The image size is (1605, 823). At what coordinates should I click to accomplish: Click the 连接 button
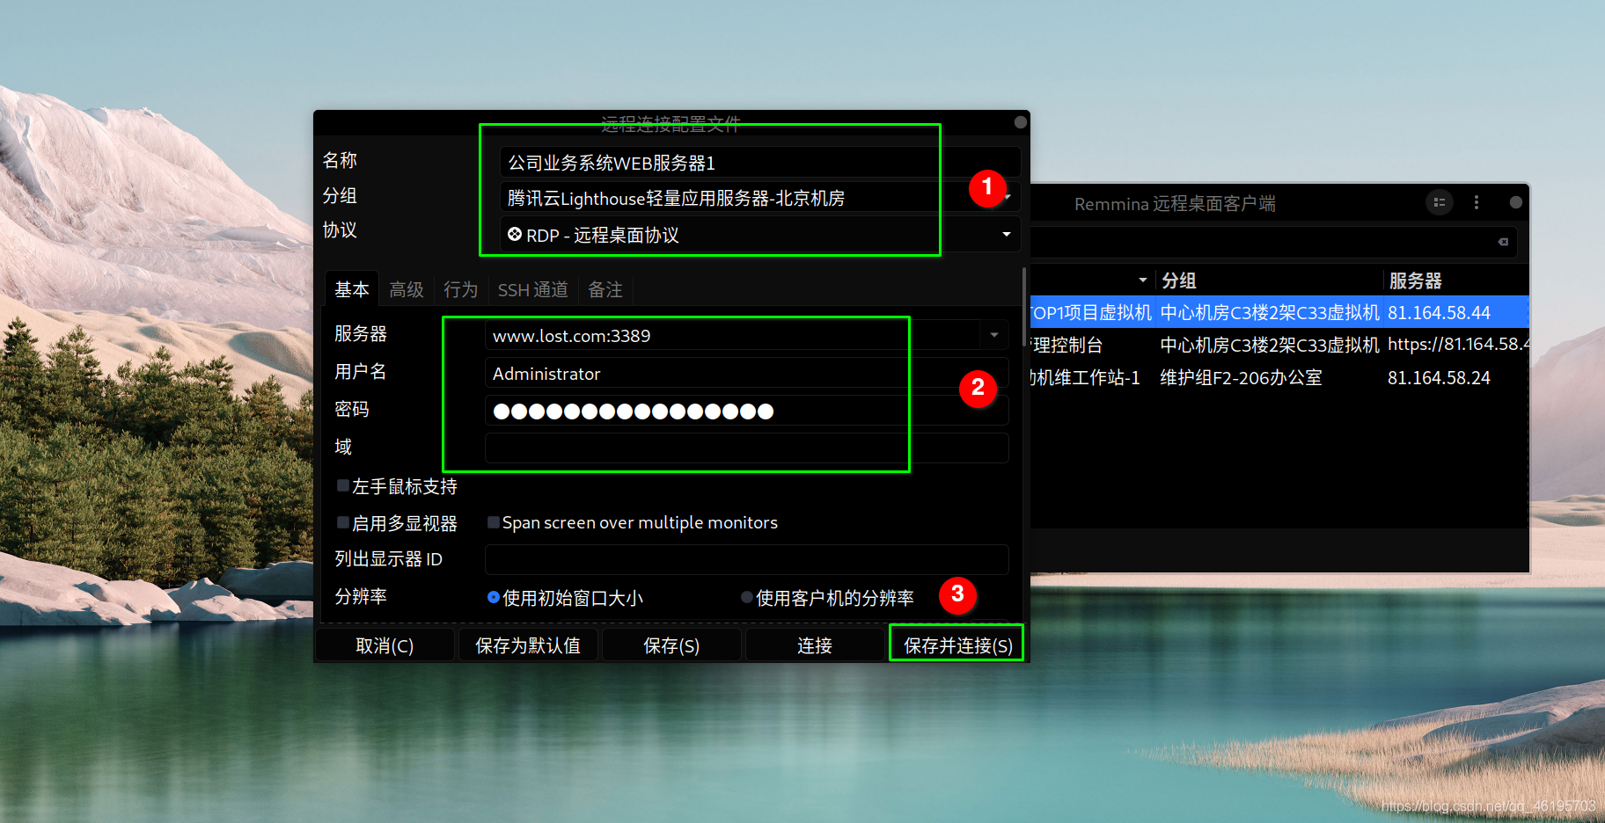pos(815,645)
